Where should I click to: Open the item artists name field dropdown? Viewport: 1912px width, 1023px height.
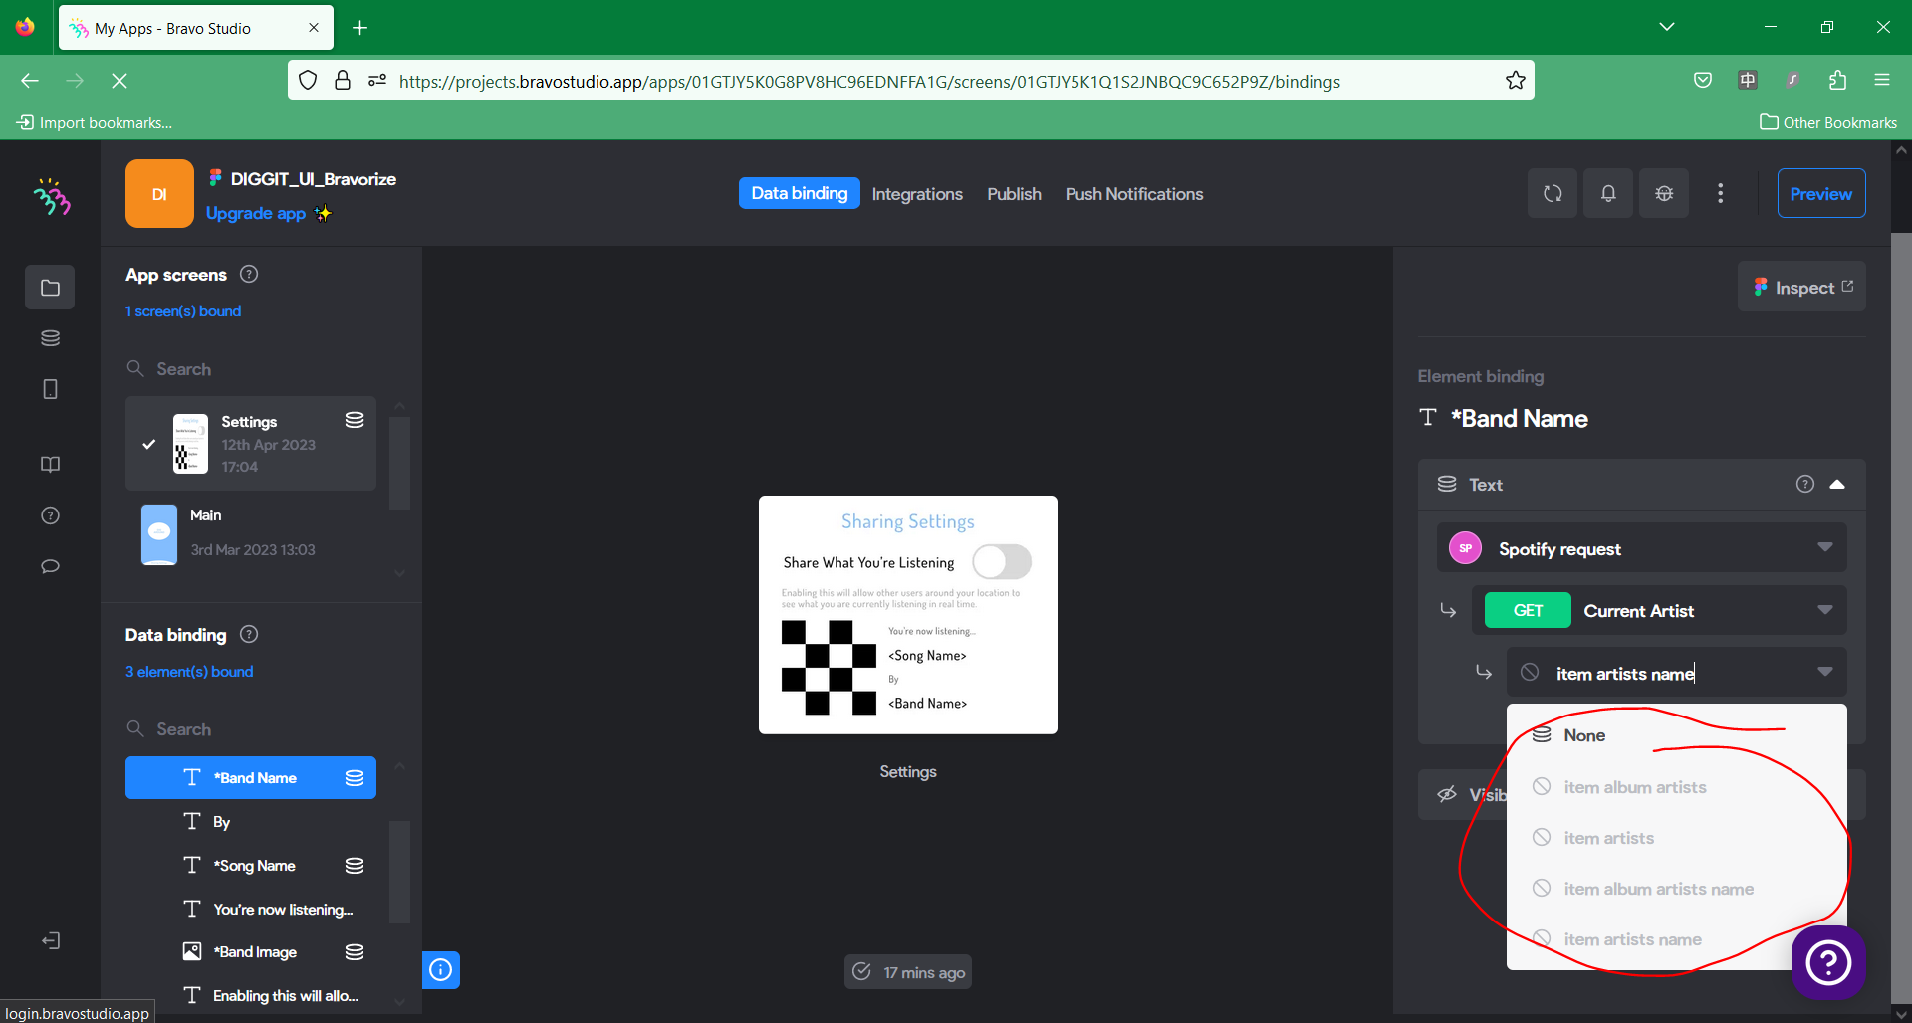coord(1676,674)
